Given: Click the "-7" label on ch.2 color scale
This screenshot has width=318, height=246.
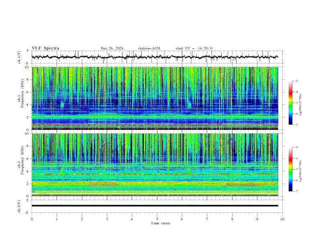Looking at the screenshot, I should click(x=296, y=191).
